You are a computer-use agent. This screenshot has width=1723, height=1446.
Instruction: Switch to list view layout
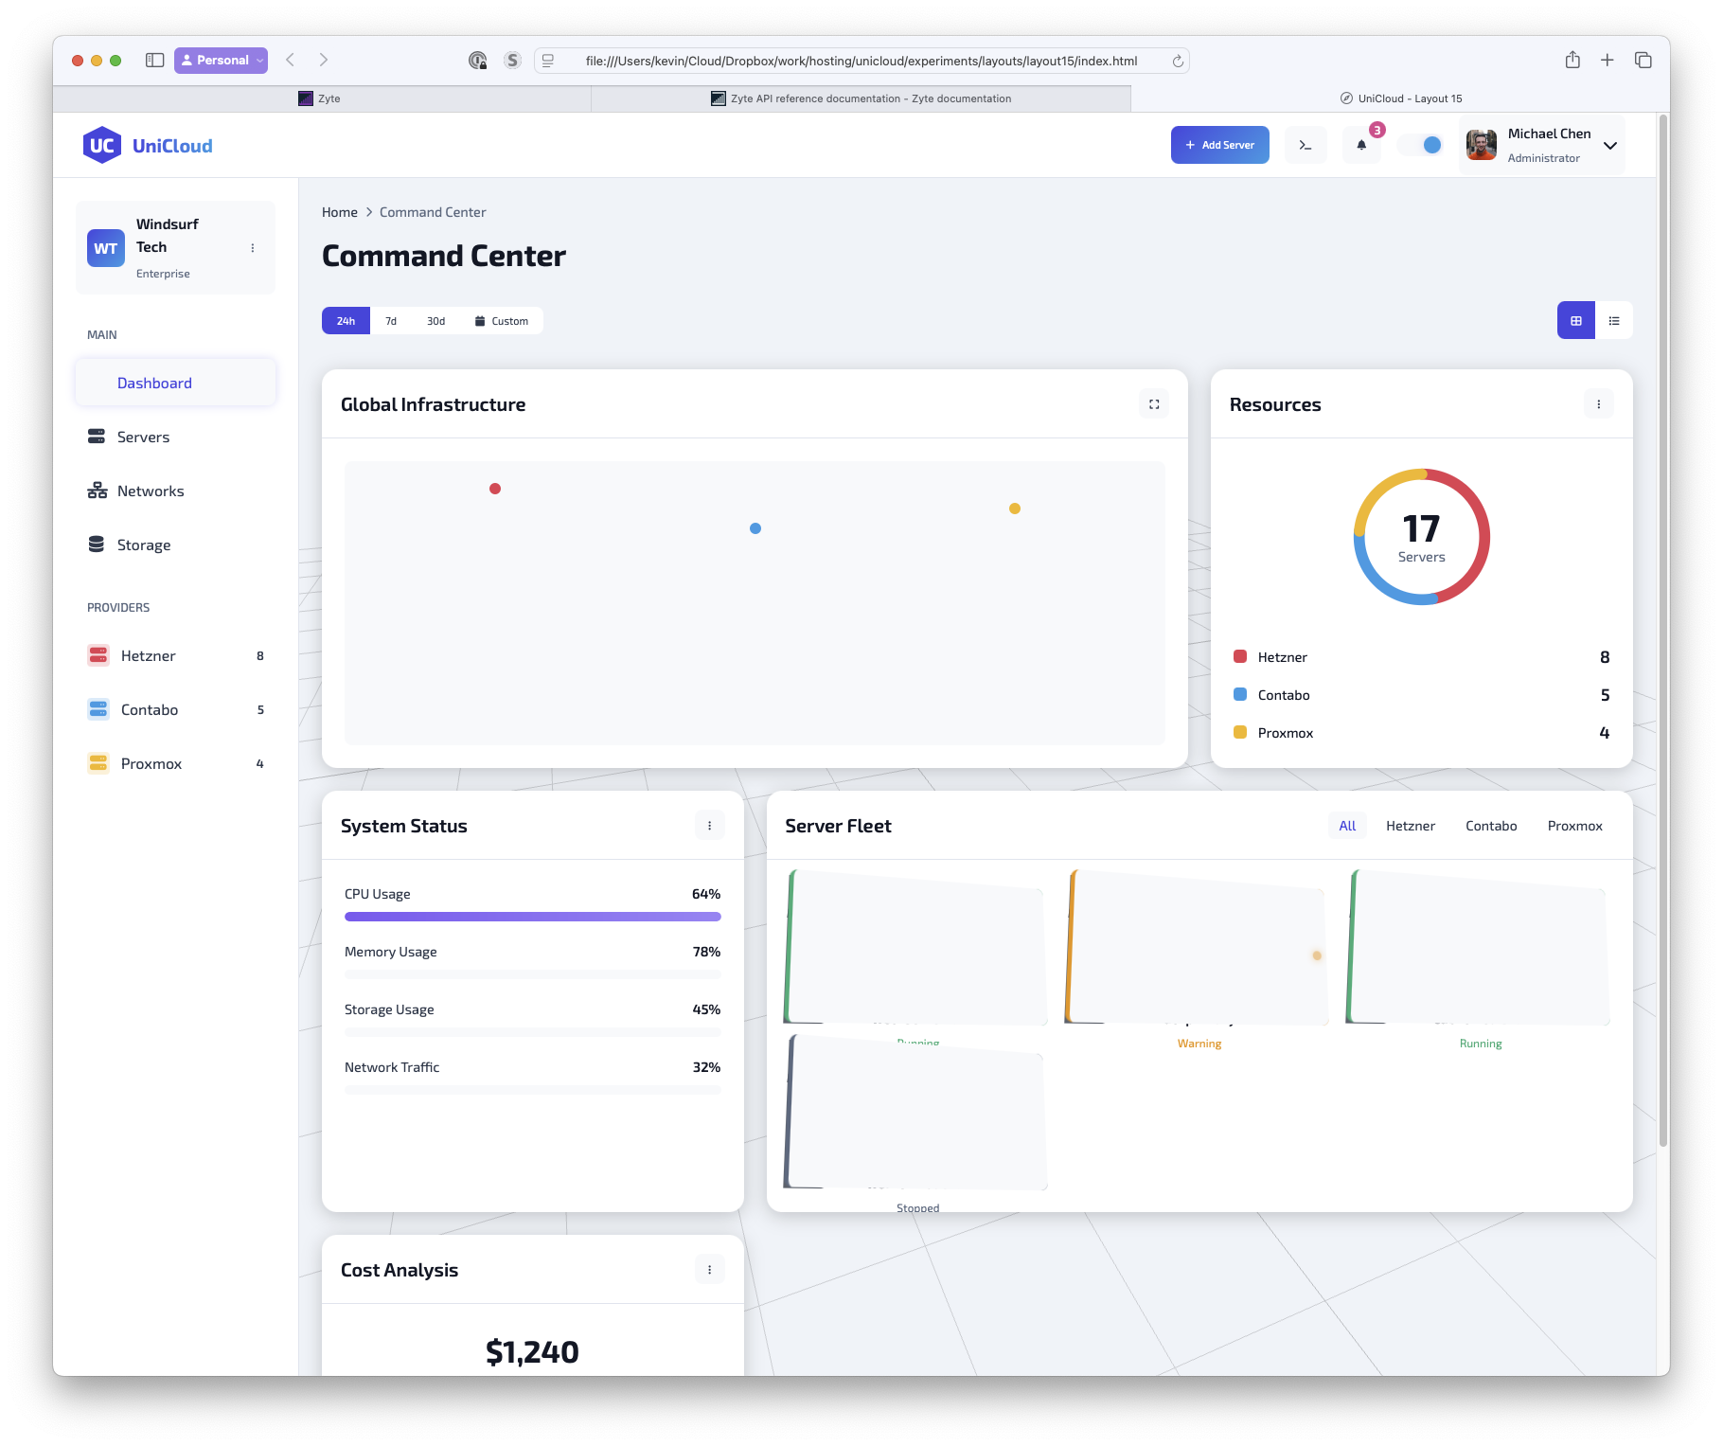1614,321
